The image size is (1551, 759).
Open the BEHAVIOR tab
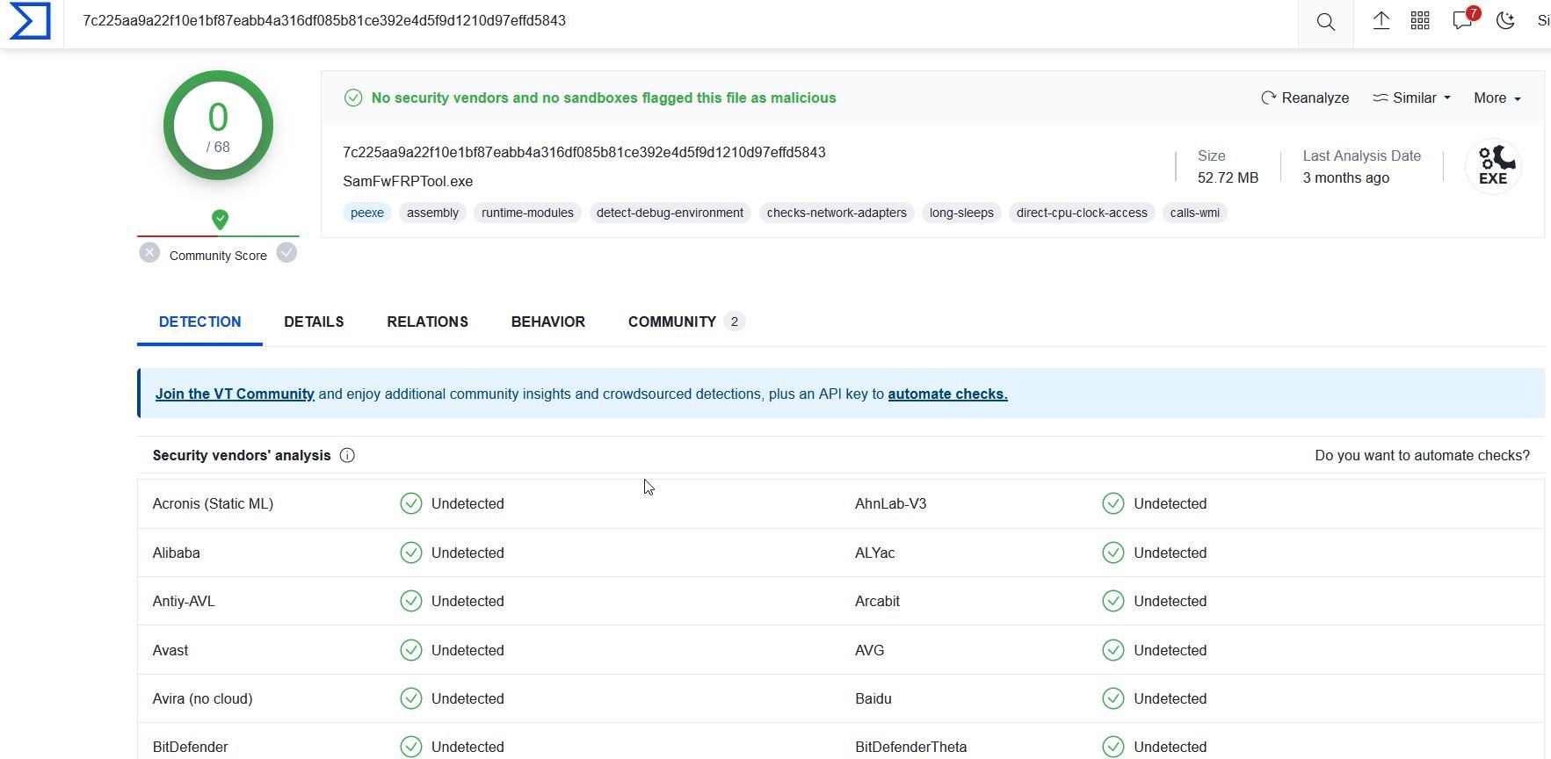(x=547, y=322)
